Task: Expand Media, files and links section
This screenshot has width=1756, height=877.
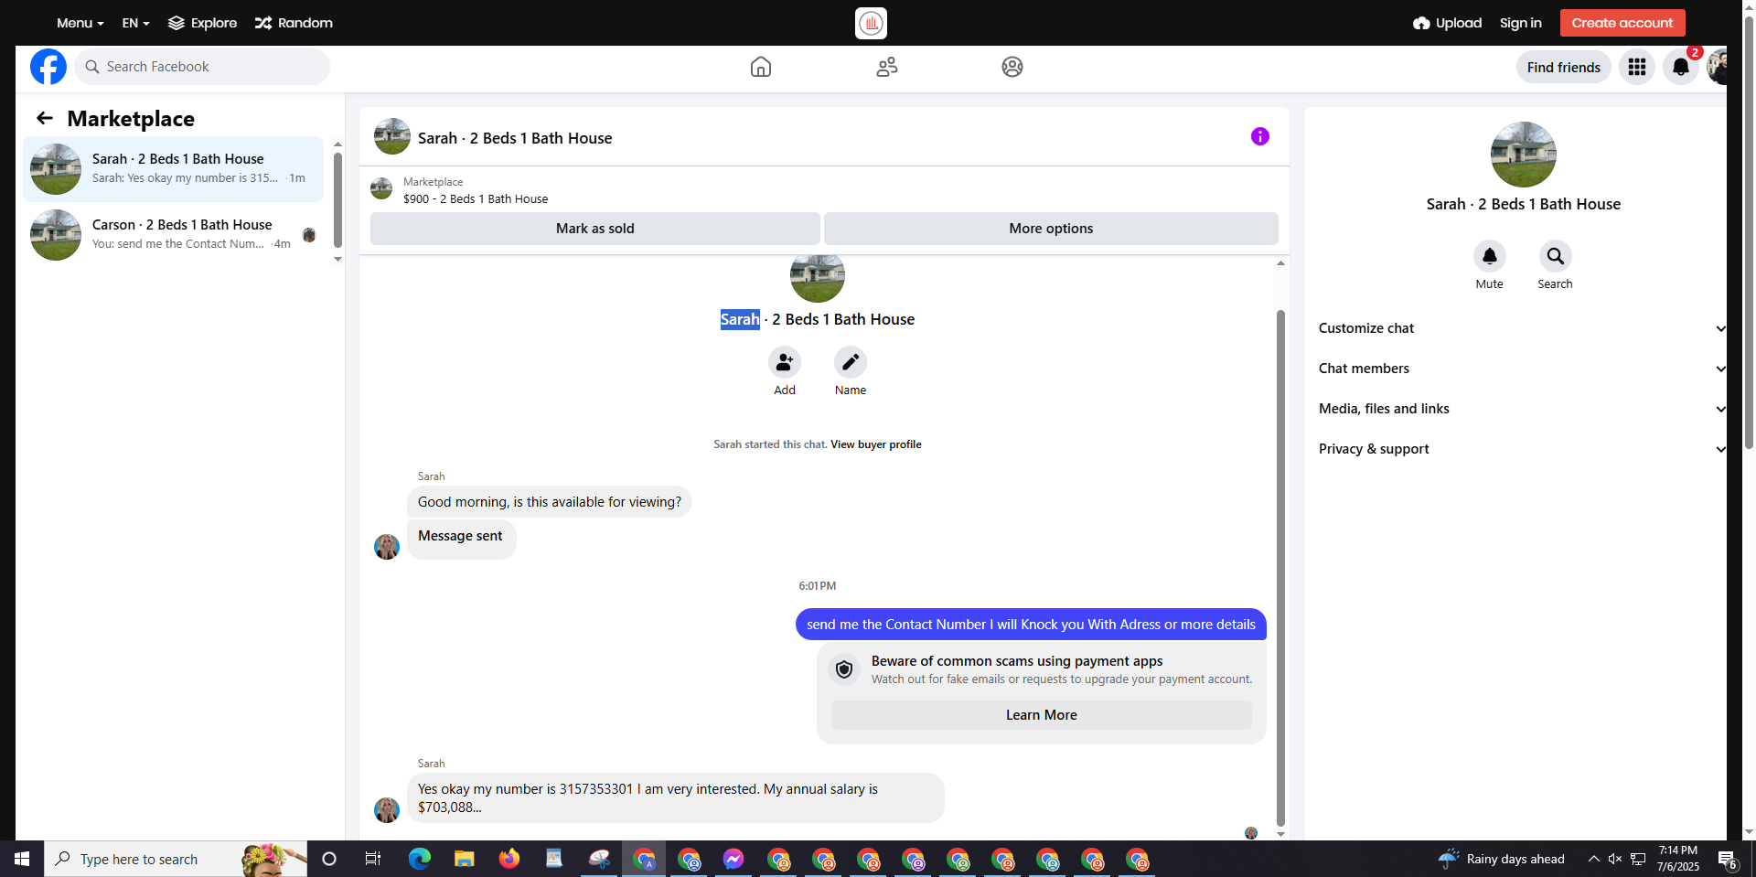Action: 1522,409
